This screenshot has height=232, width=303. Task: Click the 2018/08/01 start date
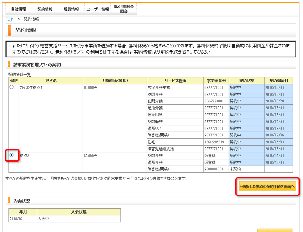(275, 128)
